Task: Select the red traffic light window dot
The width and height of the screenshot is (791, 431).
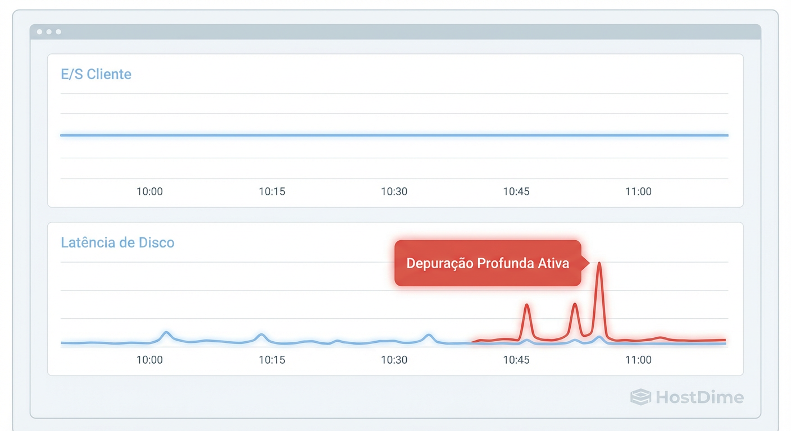Action: [38, 31]
